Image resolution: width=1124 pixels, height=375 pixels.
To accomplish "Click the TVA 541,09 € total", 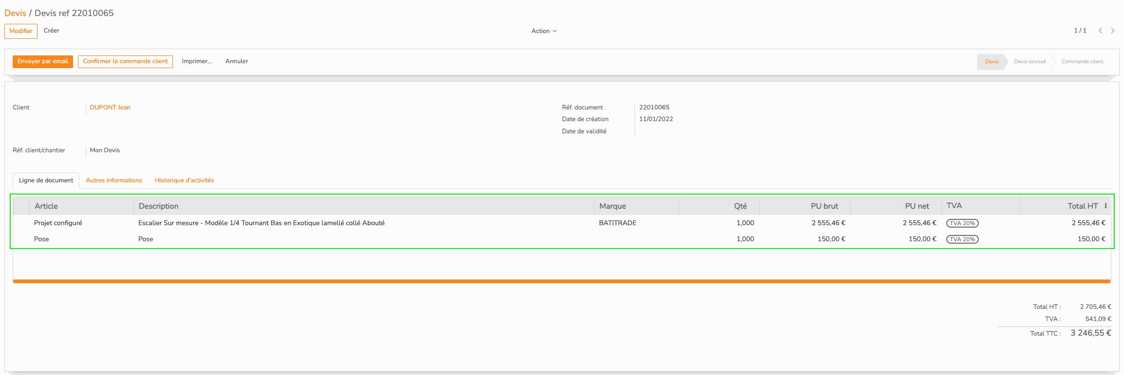I will (1098, 319).
